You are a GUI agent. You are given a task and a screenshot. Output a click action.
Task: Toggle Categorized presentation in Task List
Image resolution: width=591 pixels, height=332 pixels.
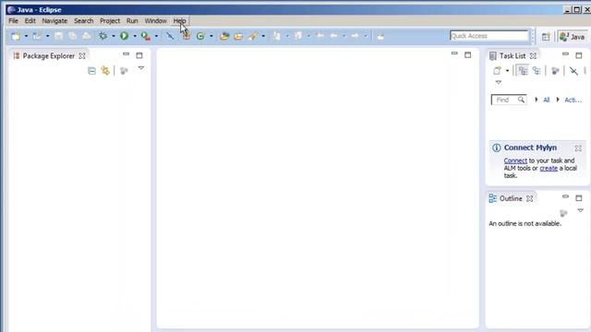pyautogui.click(x=523, y=70)
